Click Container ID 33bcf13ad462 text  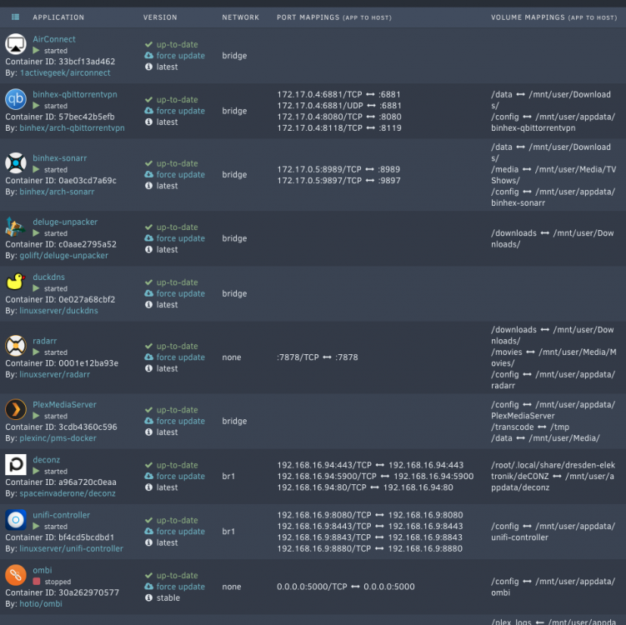pyautogui.click(x=60, y=62)
